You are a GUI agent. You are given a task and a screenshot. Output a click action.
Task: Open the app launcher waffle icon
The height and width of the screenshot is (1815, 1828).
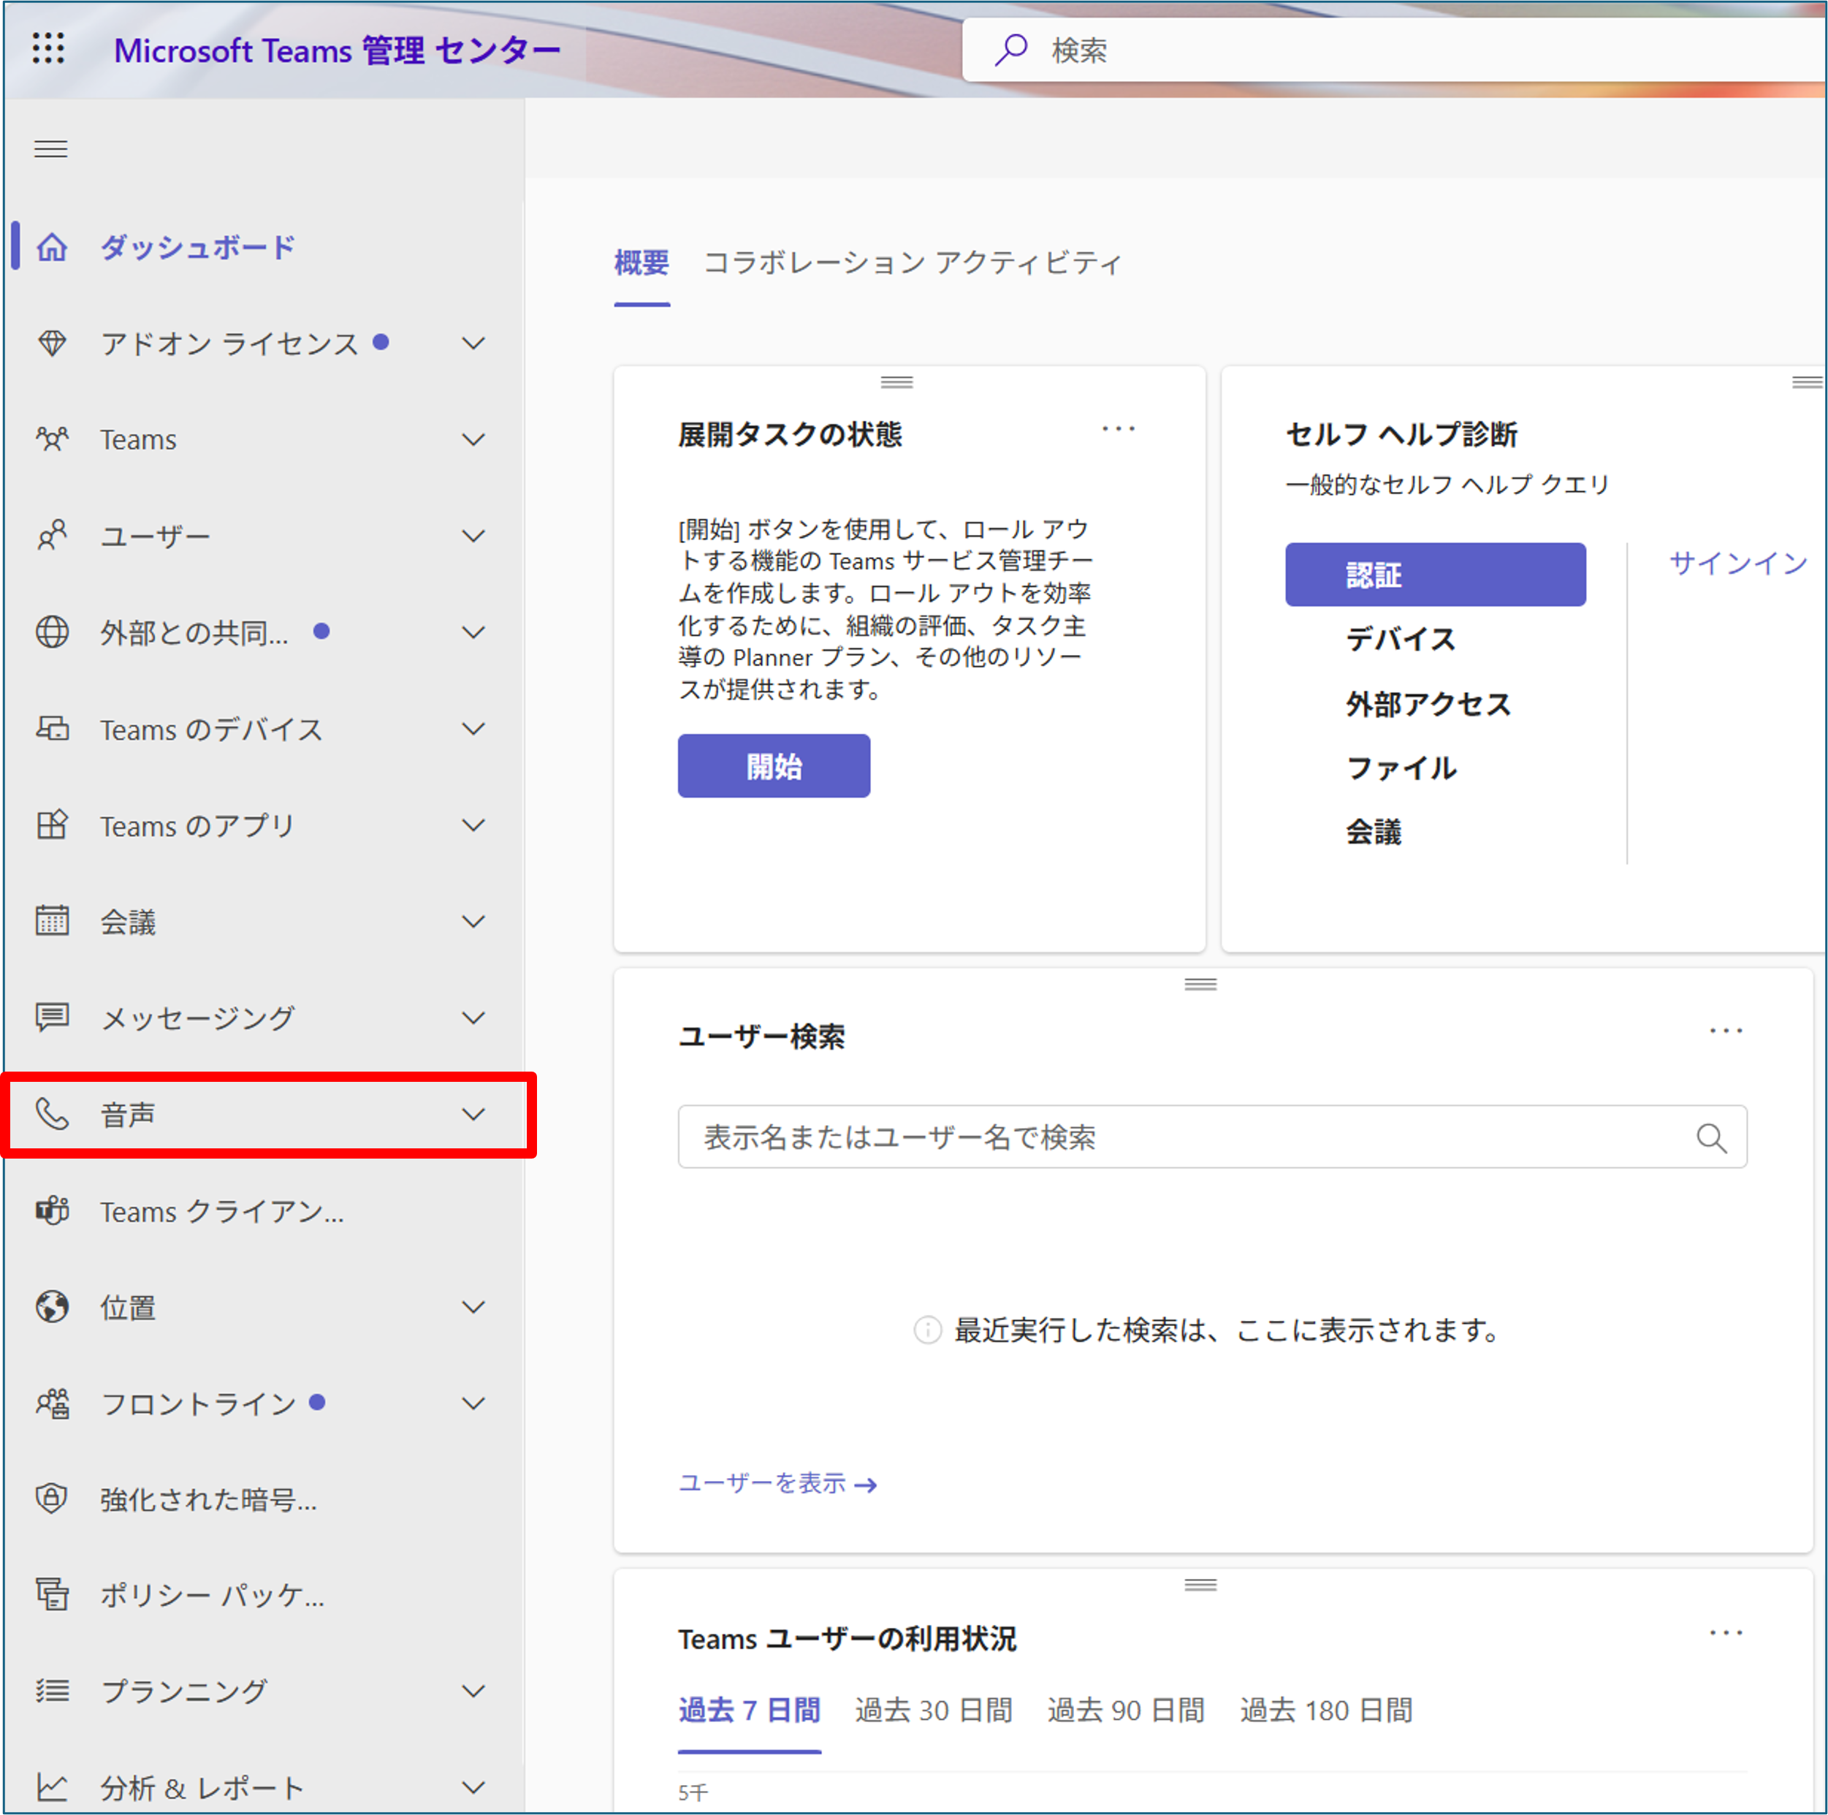coord(48,48)
